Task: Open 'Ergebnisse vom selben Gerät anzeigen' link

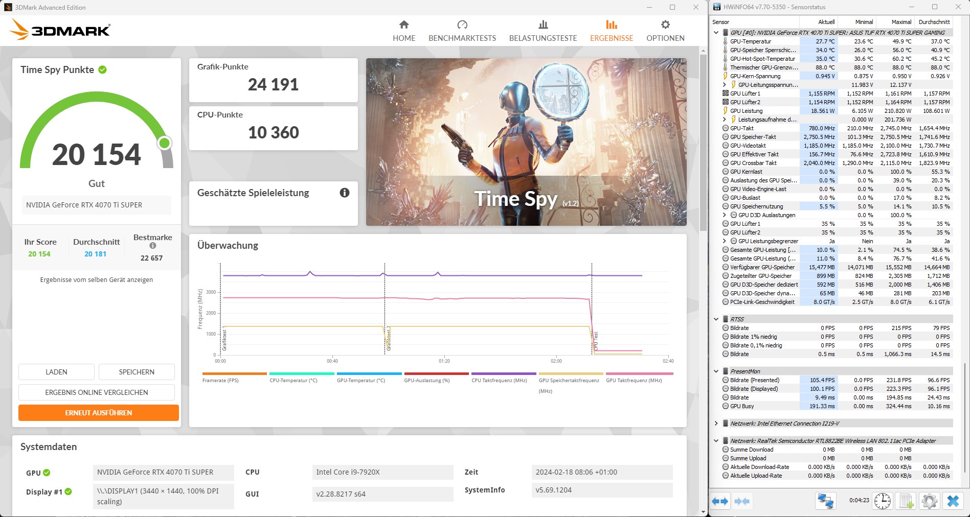Action: pos(97,280)
